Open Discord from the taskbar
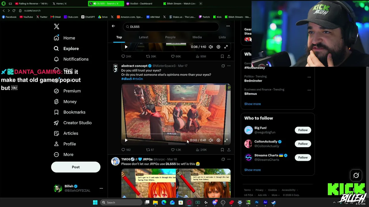The height and width of the screenshot is (207, 369). coord(214,202)
